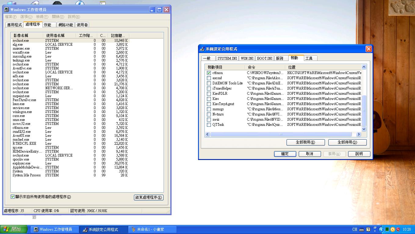Toggle 顯示來自所有使用者的處理程序 checkbox

click(x=13, y=197)
